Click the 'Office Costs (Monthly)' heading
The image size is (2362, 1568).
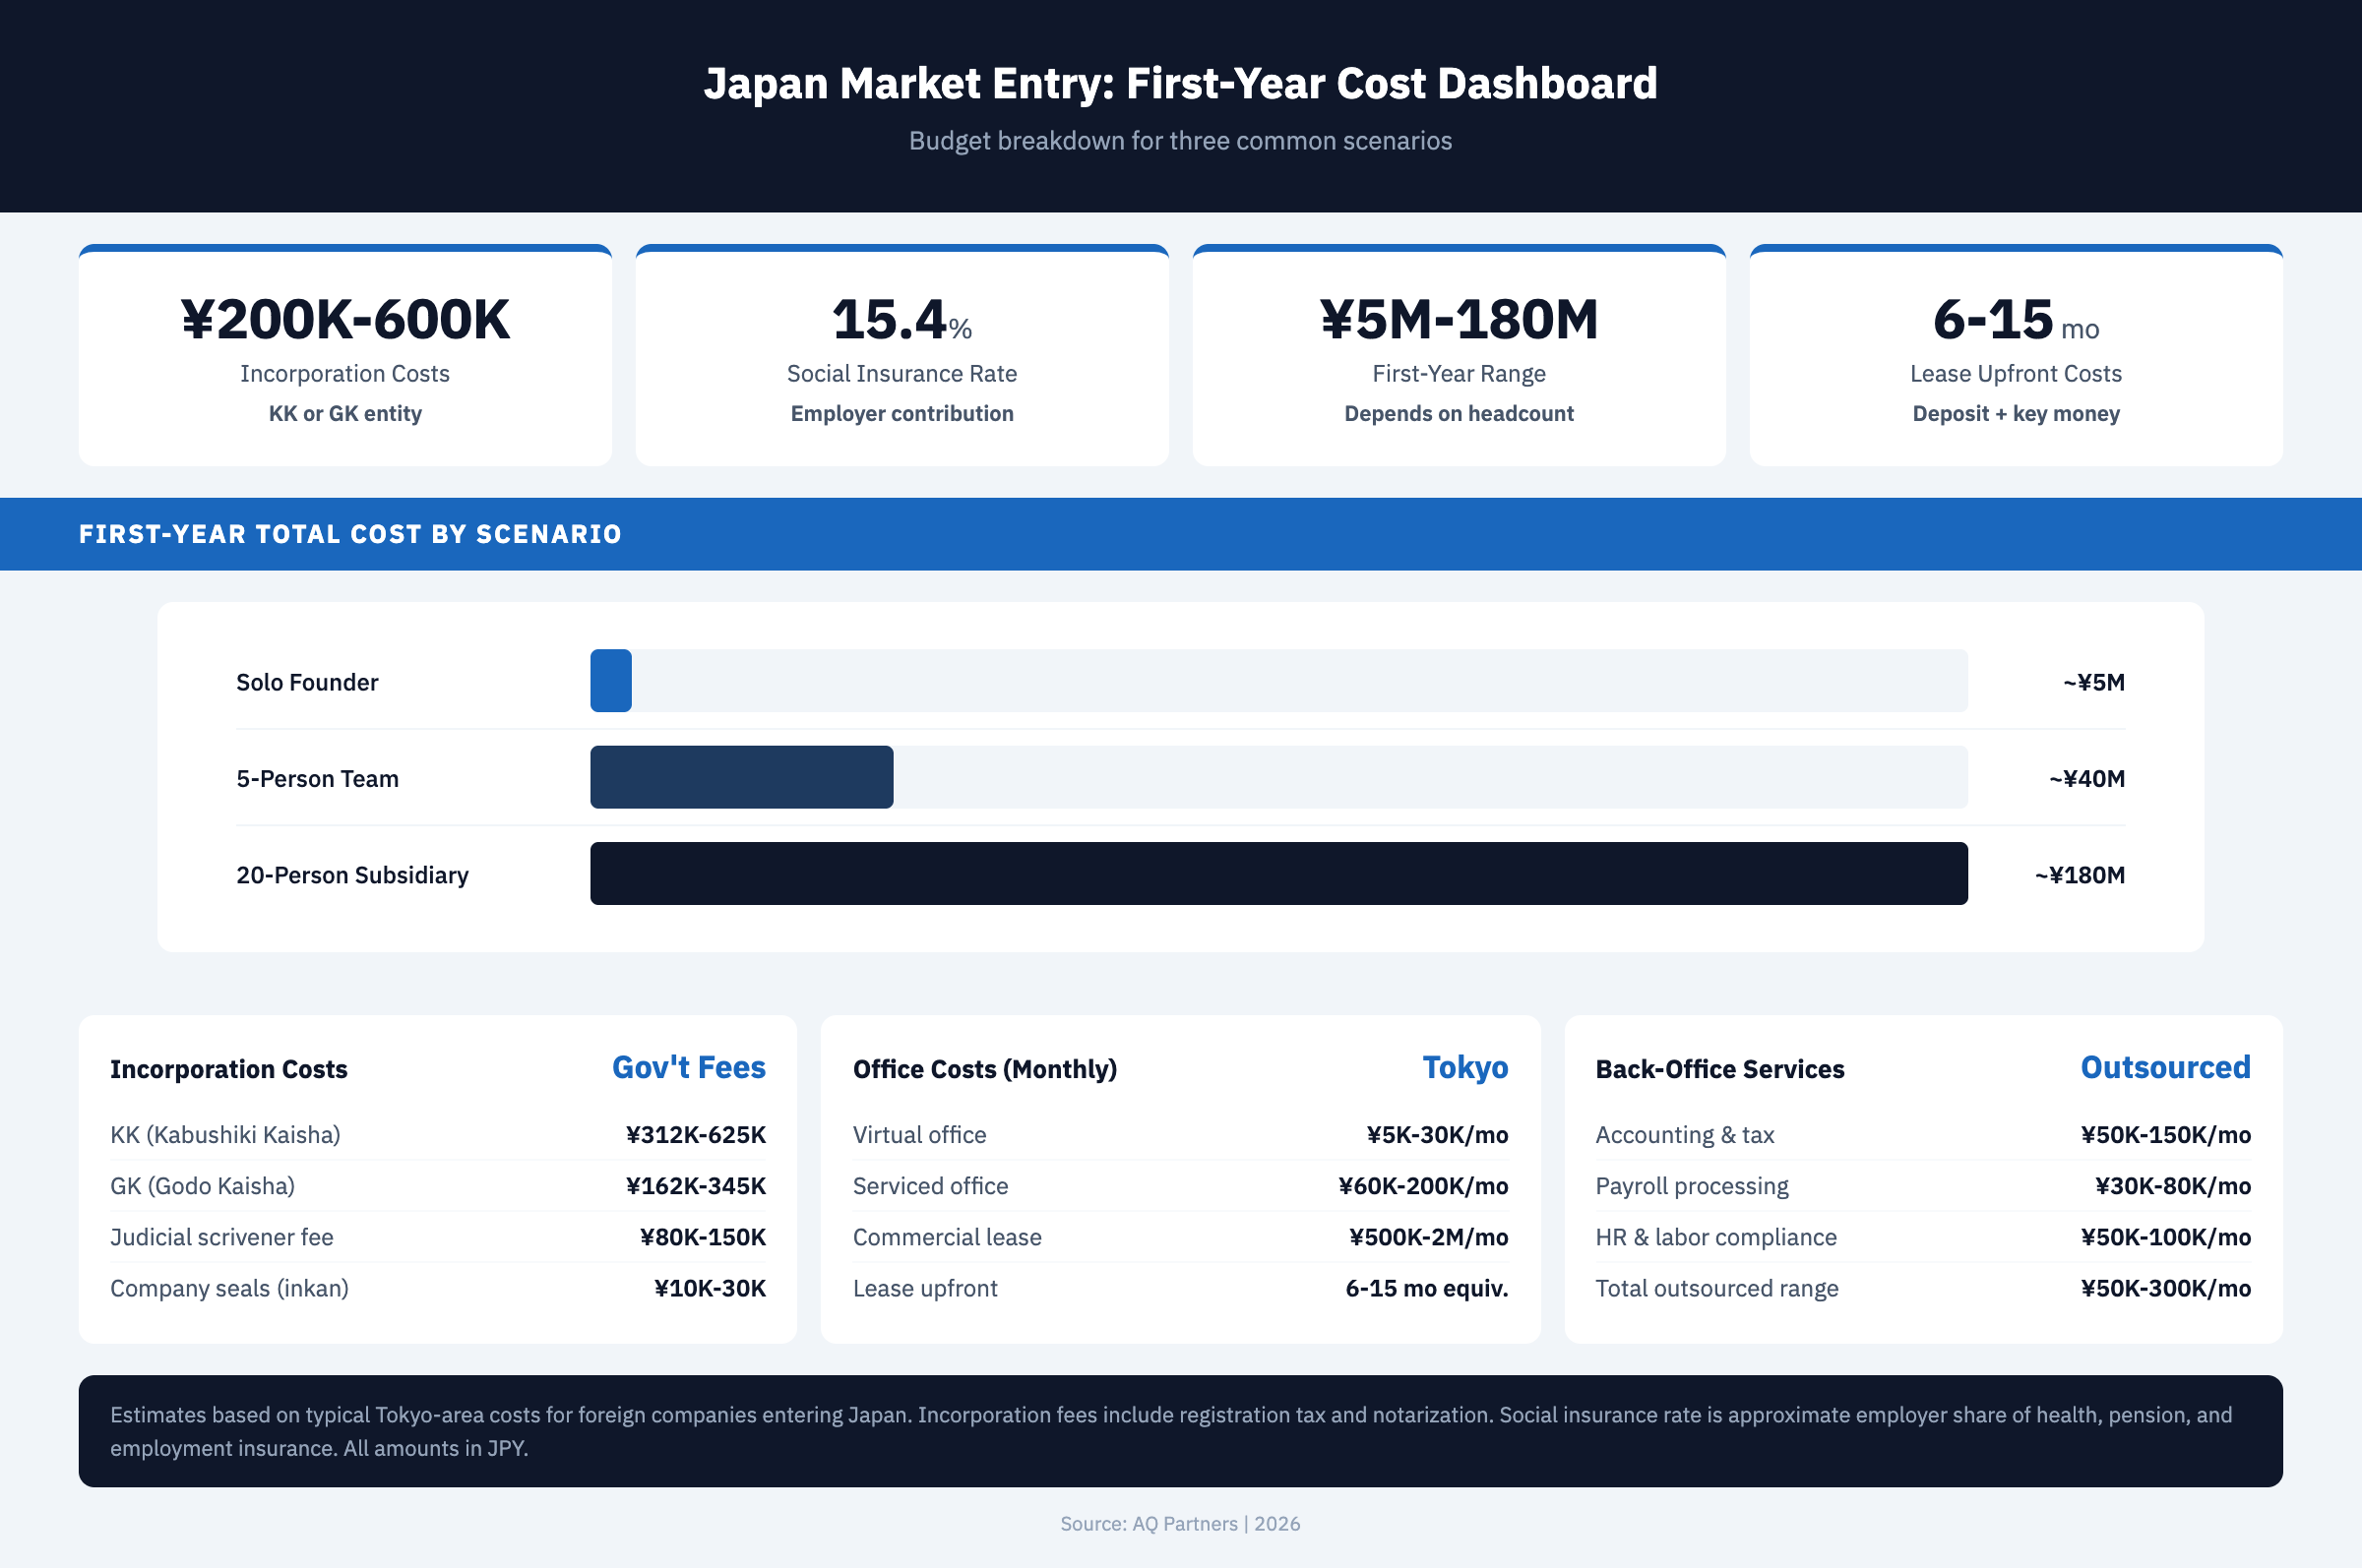pos(985,1069)
